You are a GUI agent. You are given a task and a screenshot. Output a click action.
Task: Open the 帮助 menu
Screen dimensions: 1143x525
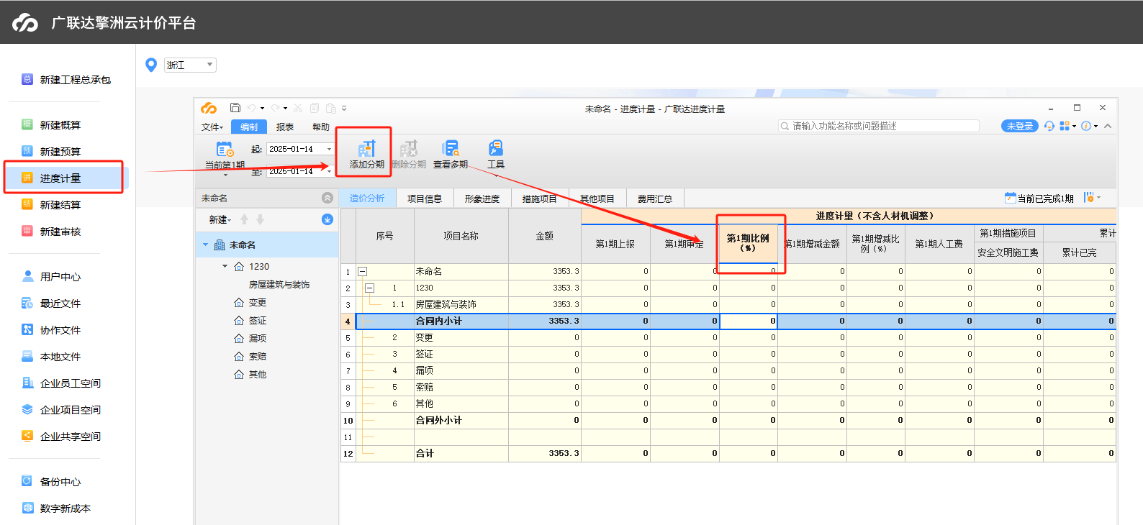pyautogui.click(x=321, y=127)
